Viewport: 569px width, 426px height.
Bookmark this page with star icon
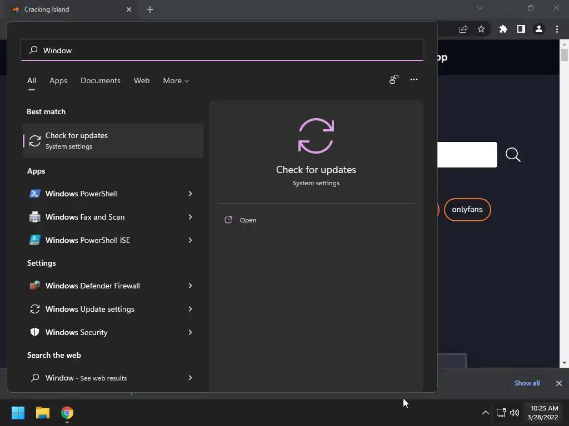pos(481,29)
